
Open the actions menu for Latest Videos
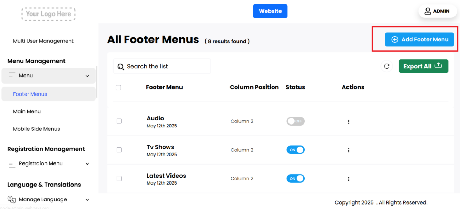[349, 179]
